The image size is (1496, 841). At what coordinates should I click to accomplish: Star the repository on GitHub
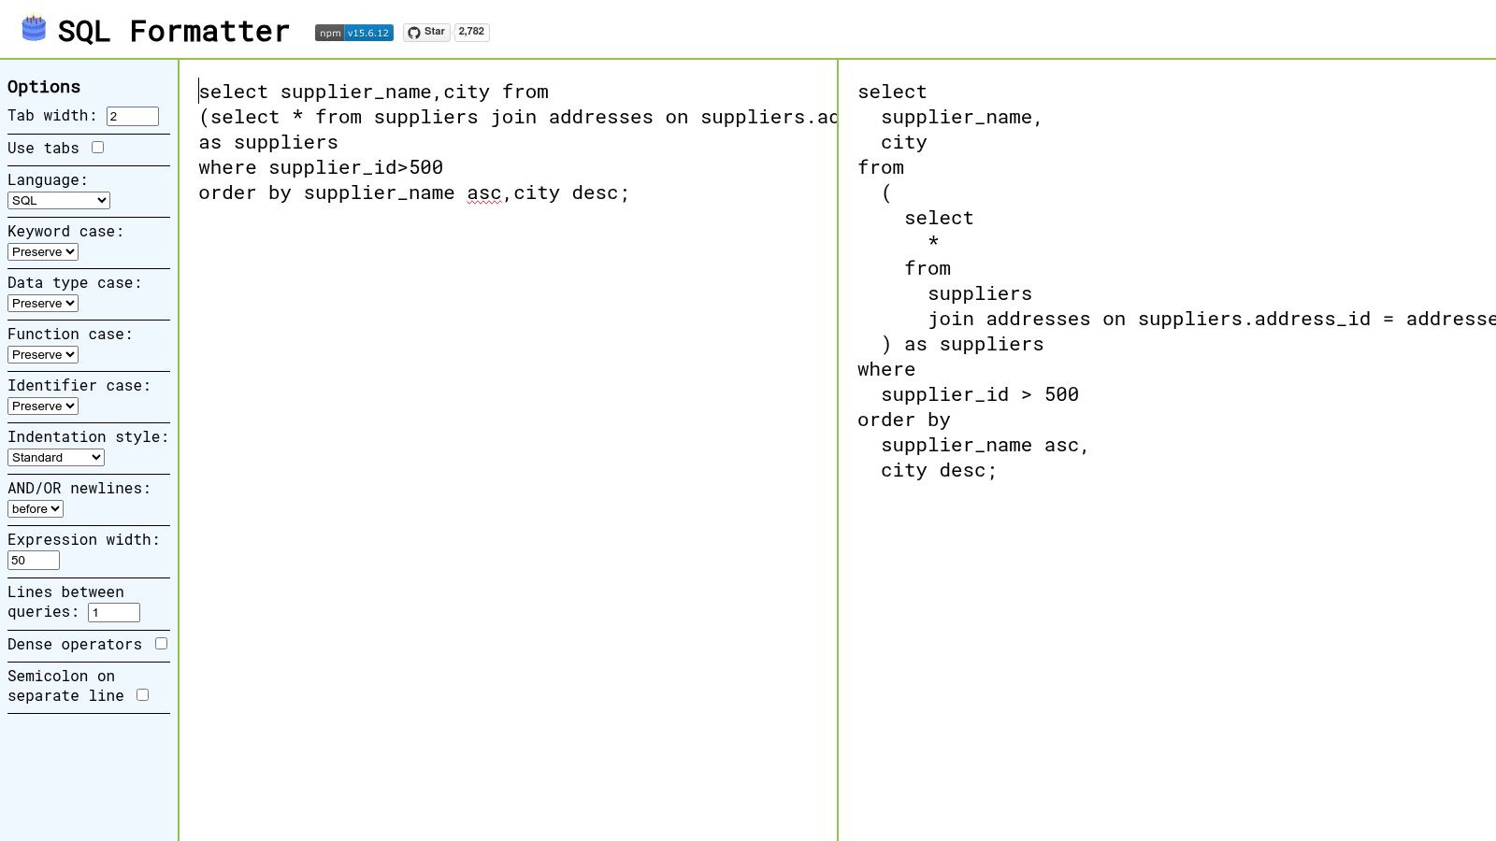(429, 32)
